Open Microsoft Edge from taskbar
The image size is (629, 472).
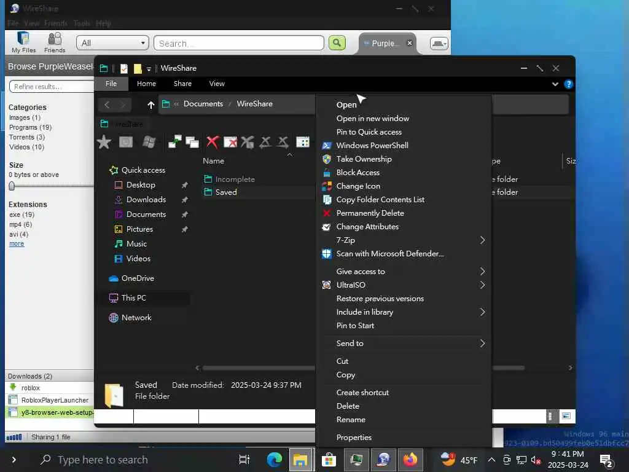pos(275,460)
